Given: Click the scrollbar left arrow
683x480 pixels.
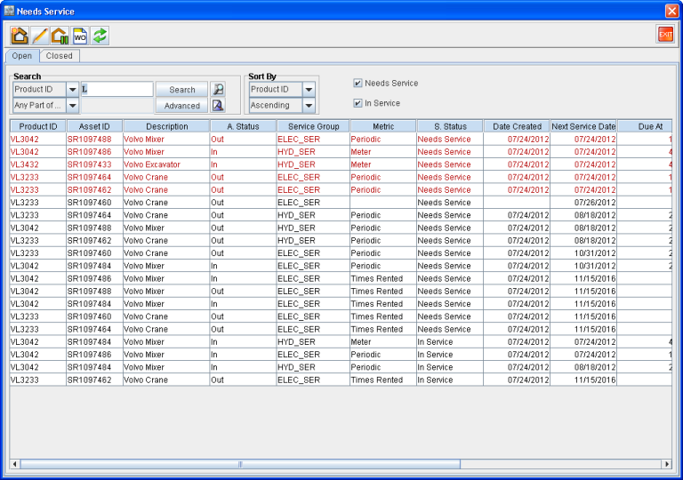Looking at the screenshot, I should (x=15, y=464).
